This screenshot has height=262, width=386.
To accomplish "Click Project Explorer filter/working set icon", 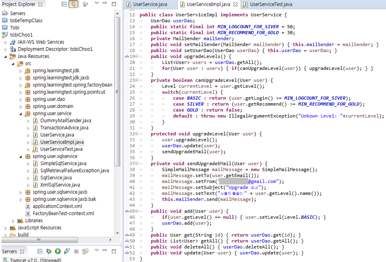I will click(x=85, y=4).
